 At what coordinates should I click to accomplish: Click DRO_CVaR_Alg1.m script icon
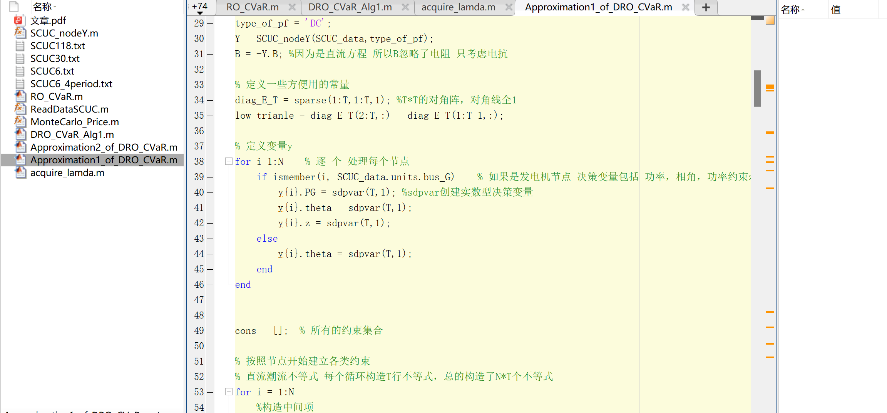click(x=20, y=134)
